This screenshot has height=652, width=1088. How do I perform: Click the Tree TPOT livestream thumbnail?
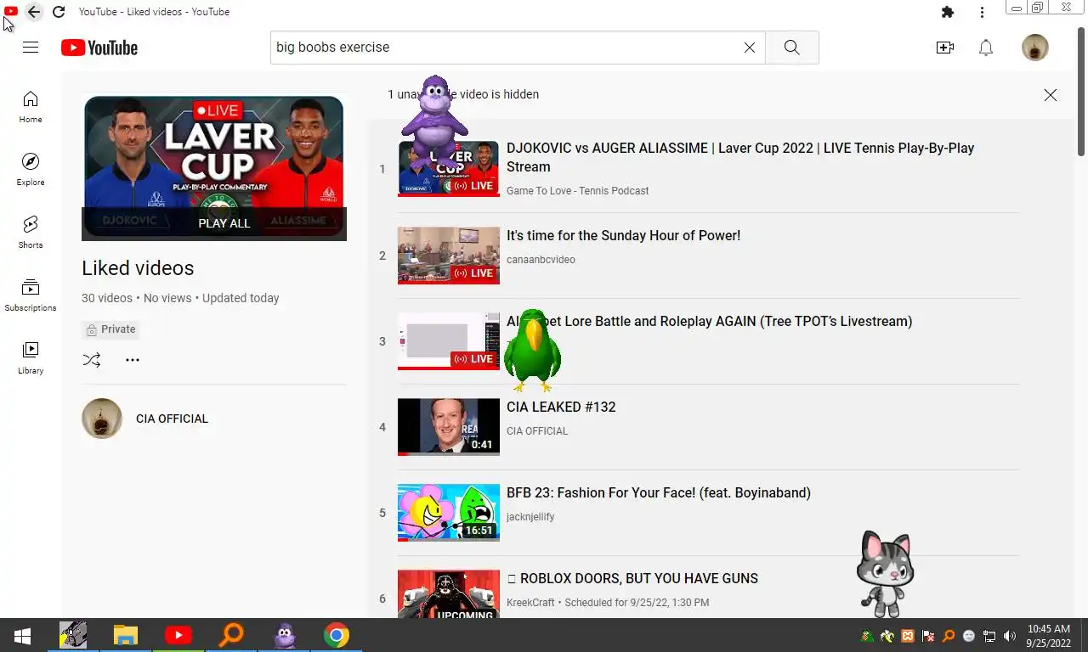tap(449, 340)
